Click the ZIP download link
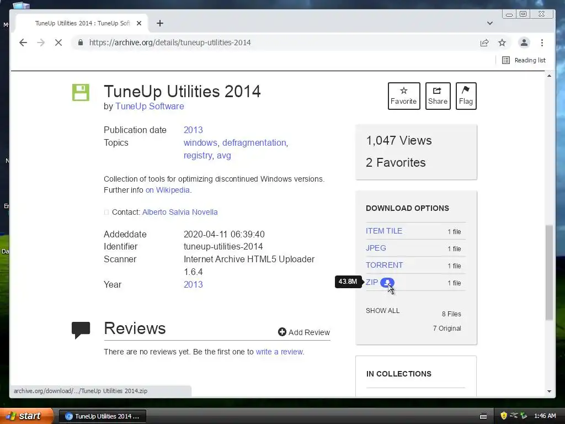 pos(372,282)
